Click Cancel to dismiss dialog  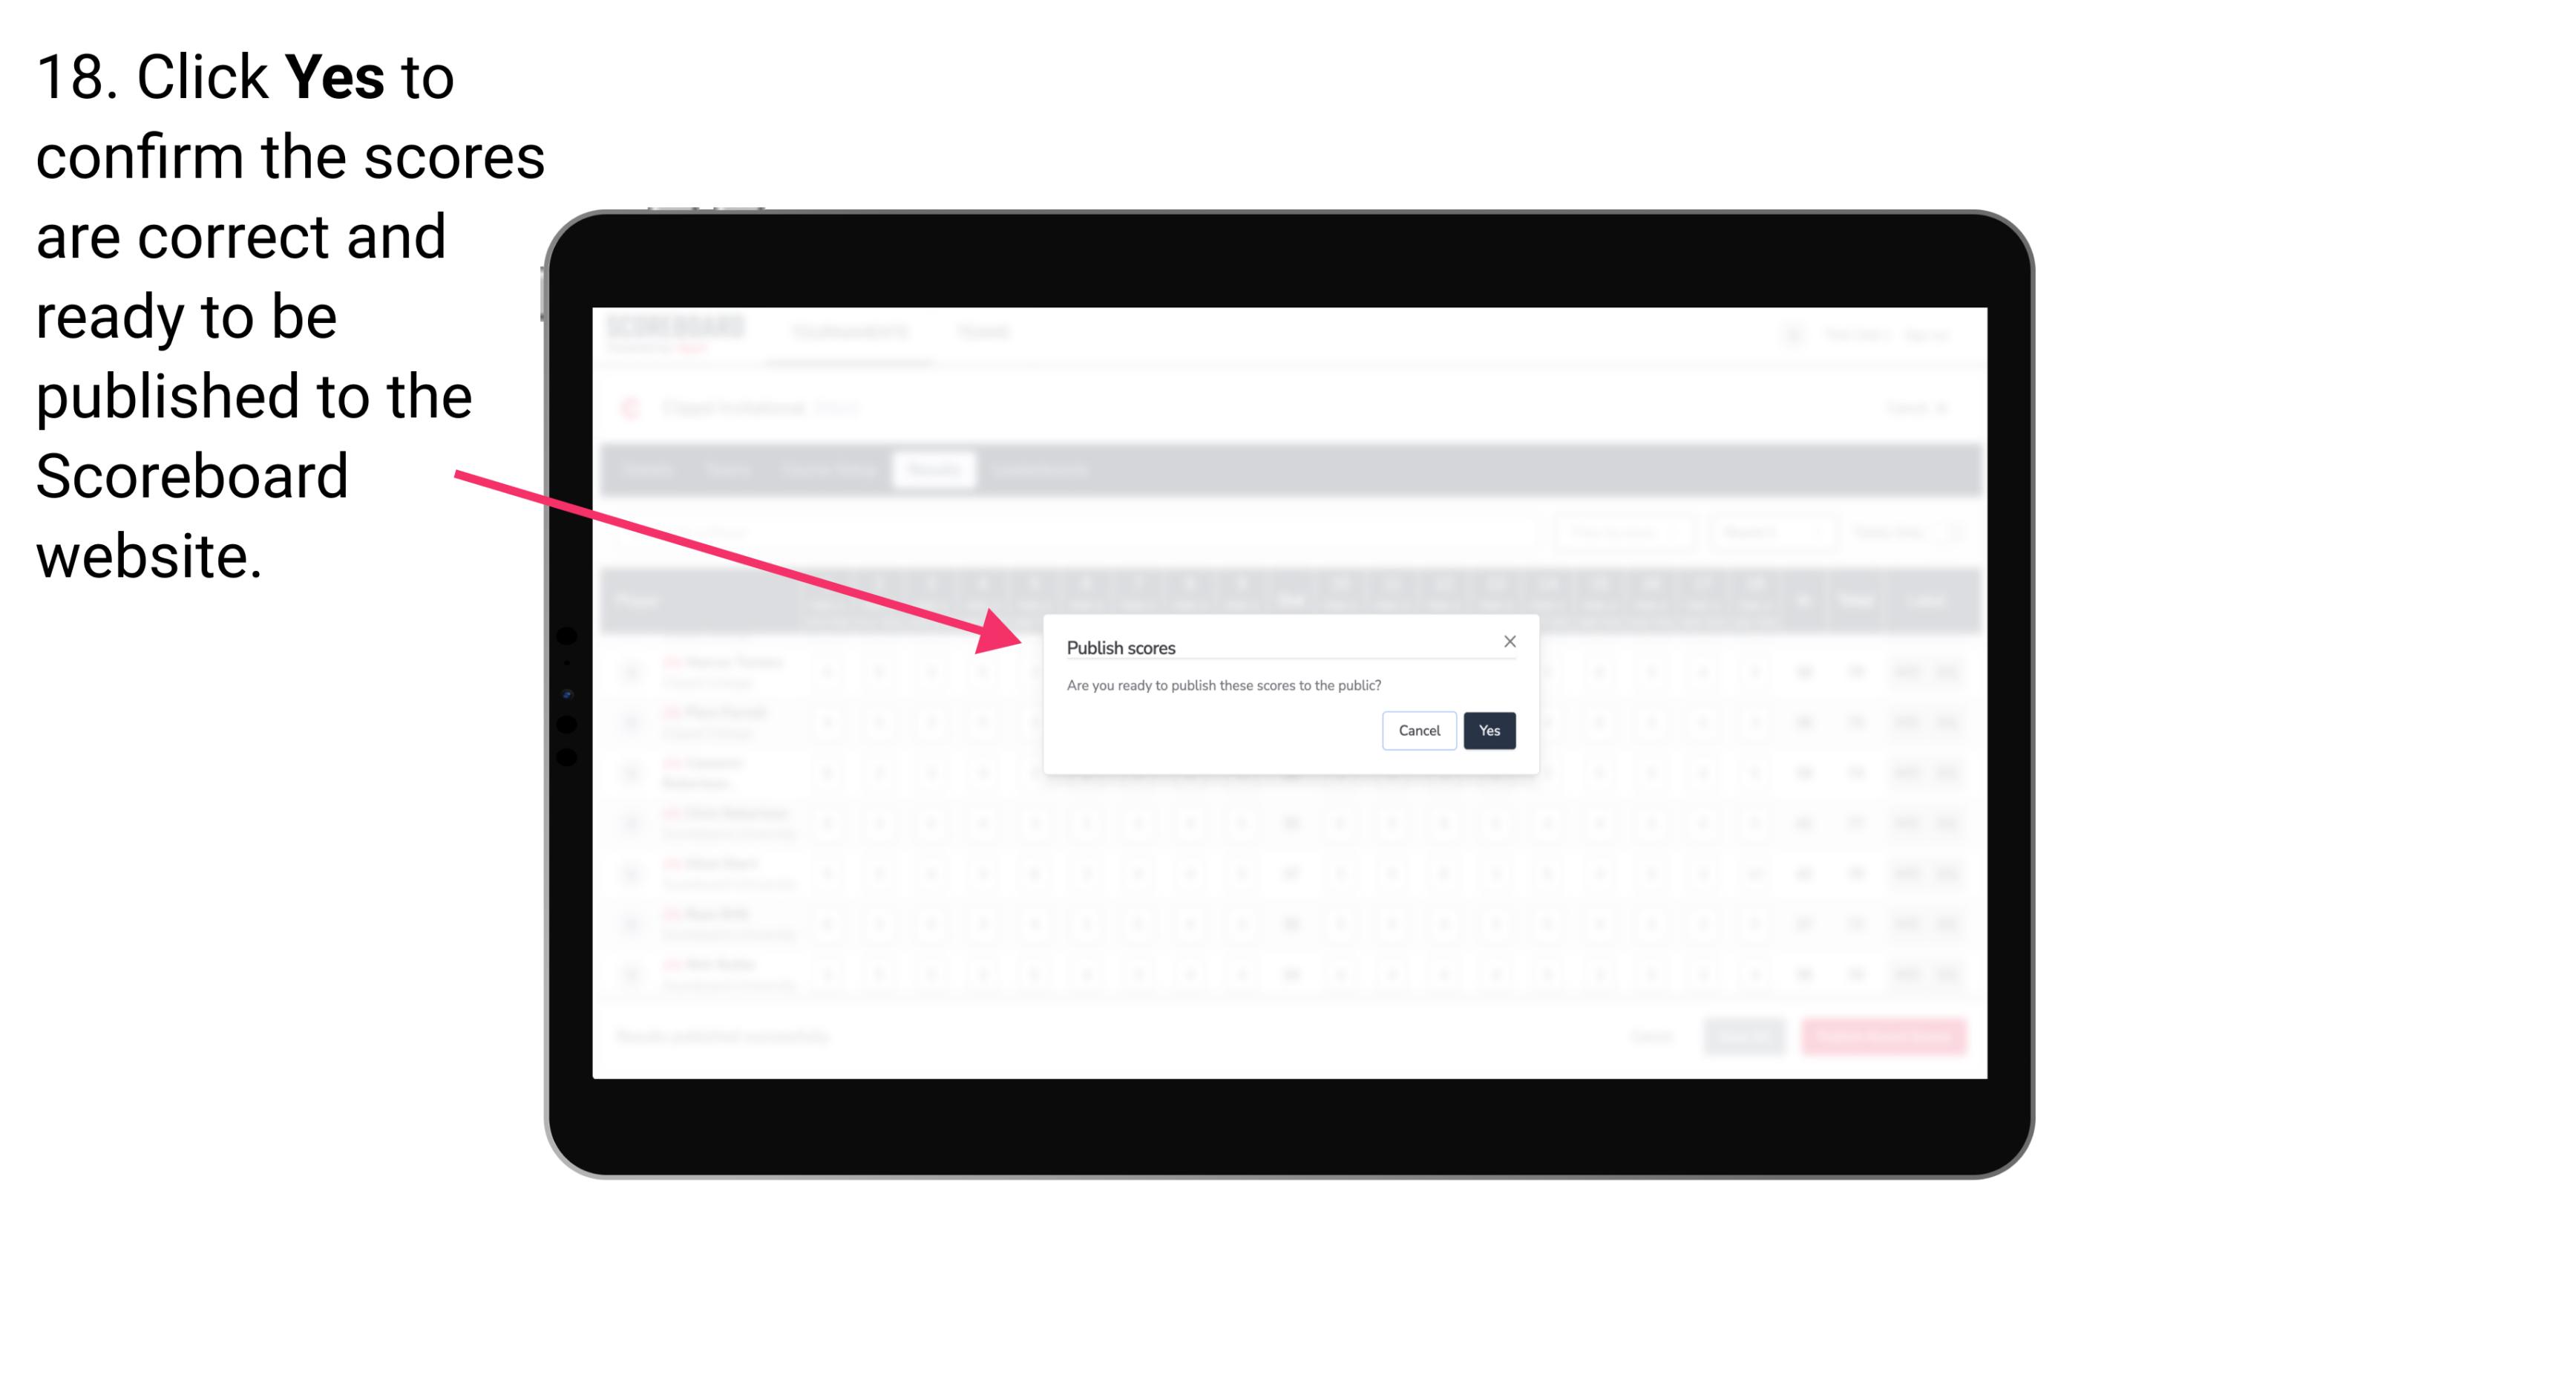coord(1422,729)
